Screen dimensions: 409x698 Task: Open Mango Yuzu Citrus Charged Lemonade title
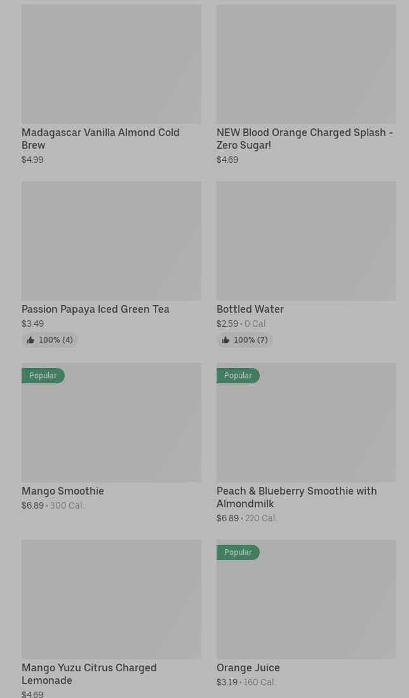pos(89,674)
